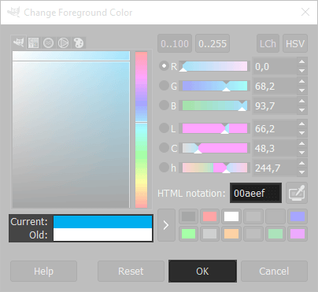Click the Old color preview

point(102,235)
